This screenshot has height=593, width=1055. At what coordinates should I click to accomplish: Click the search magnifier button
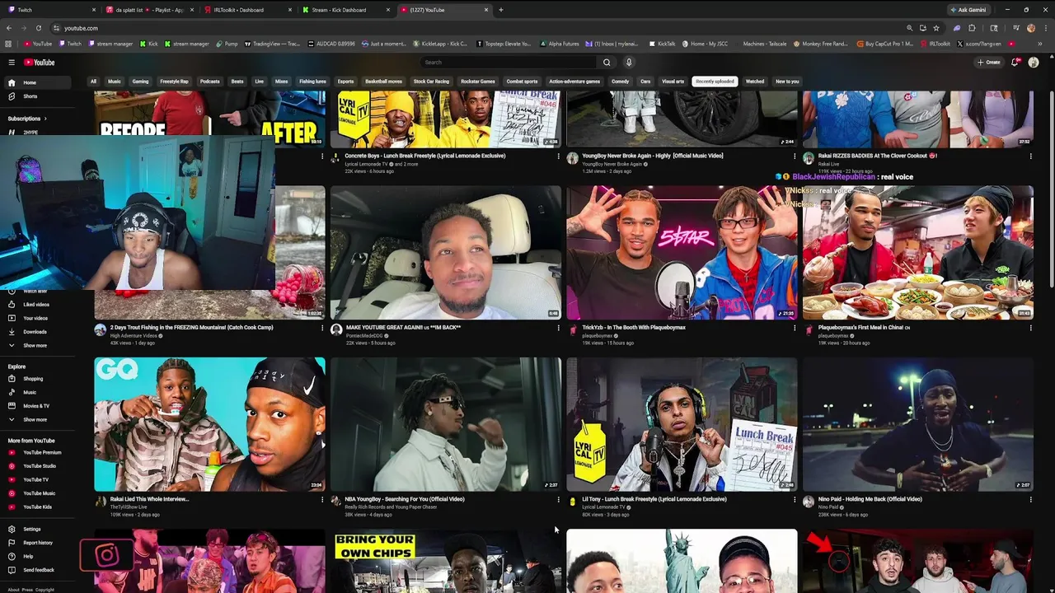click(607, 63)
